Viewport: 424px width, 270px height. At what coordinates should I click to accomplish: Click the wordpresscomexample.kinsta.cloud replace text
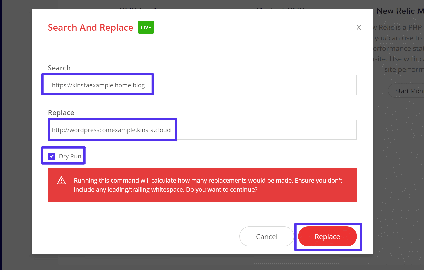click(x=111, y=130)
